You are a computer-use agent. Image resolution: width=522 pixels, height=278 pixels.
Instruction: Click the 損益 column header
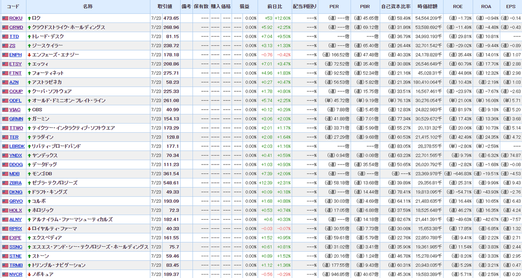pyautogui.click(x=244, y=7)
